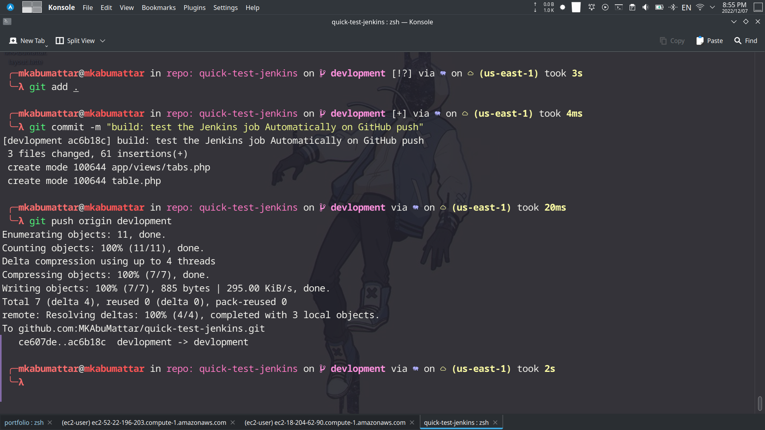This screenshot has width=765, height=430.
Task: Switch keyboard layout via the EN indicator
Action: (x=687, y=7)
